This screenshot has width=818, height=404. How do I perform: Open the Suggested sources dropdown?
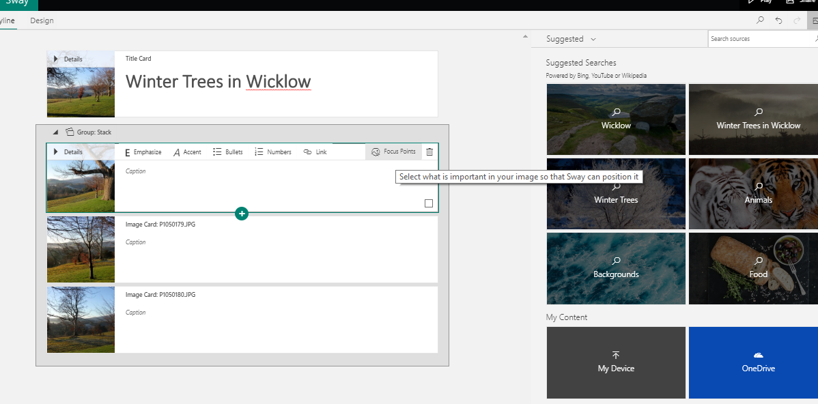(x=571, y=39)
